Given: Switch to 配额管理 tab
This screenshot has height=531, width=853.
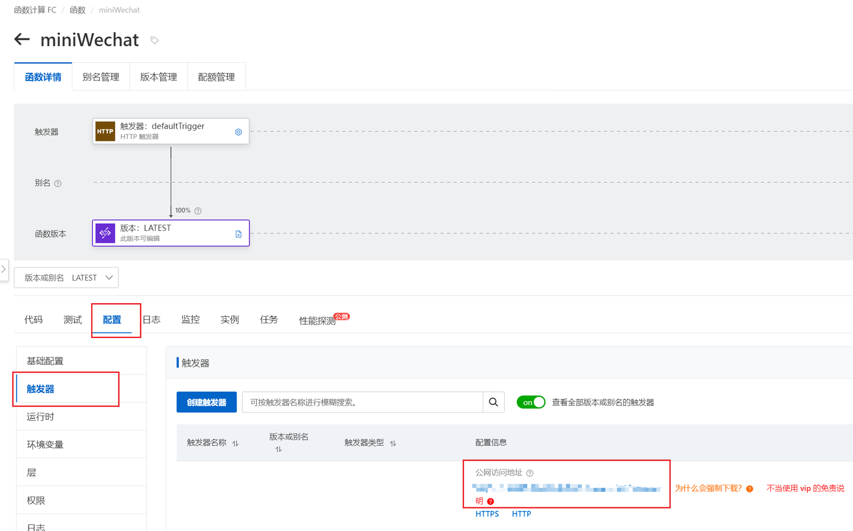Looking at the screenshot, I should [216, 77].
